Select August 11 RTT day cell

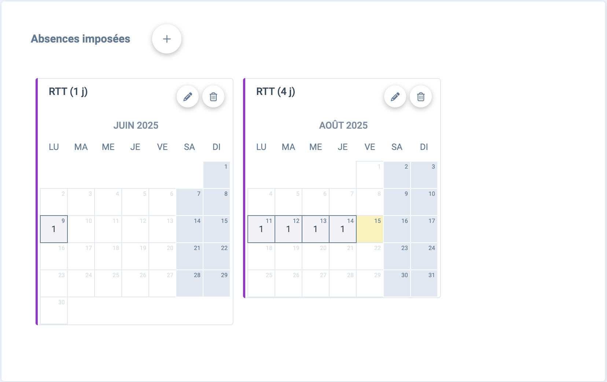point(261,229)
